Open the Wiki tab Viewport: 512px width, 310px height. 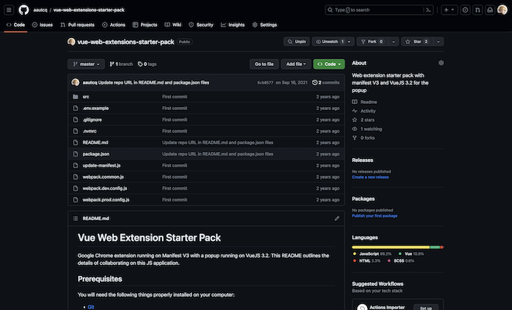(173, 25)
